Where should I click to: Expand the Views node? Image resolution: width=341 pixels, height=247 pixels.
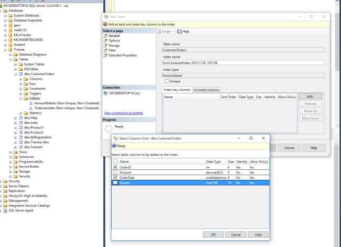coord(10,152)
